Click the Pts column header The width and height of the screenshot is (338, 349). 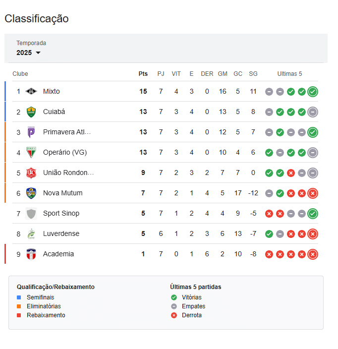click(143, 74)
